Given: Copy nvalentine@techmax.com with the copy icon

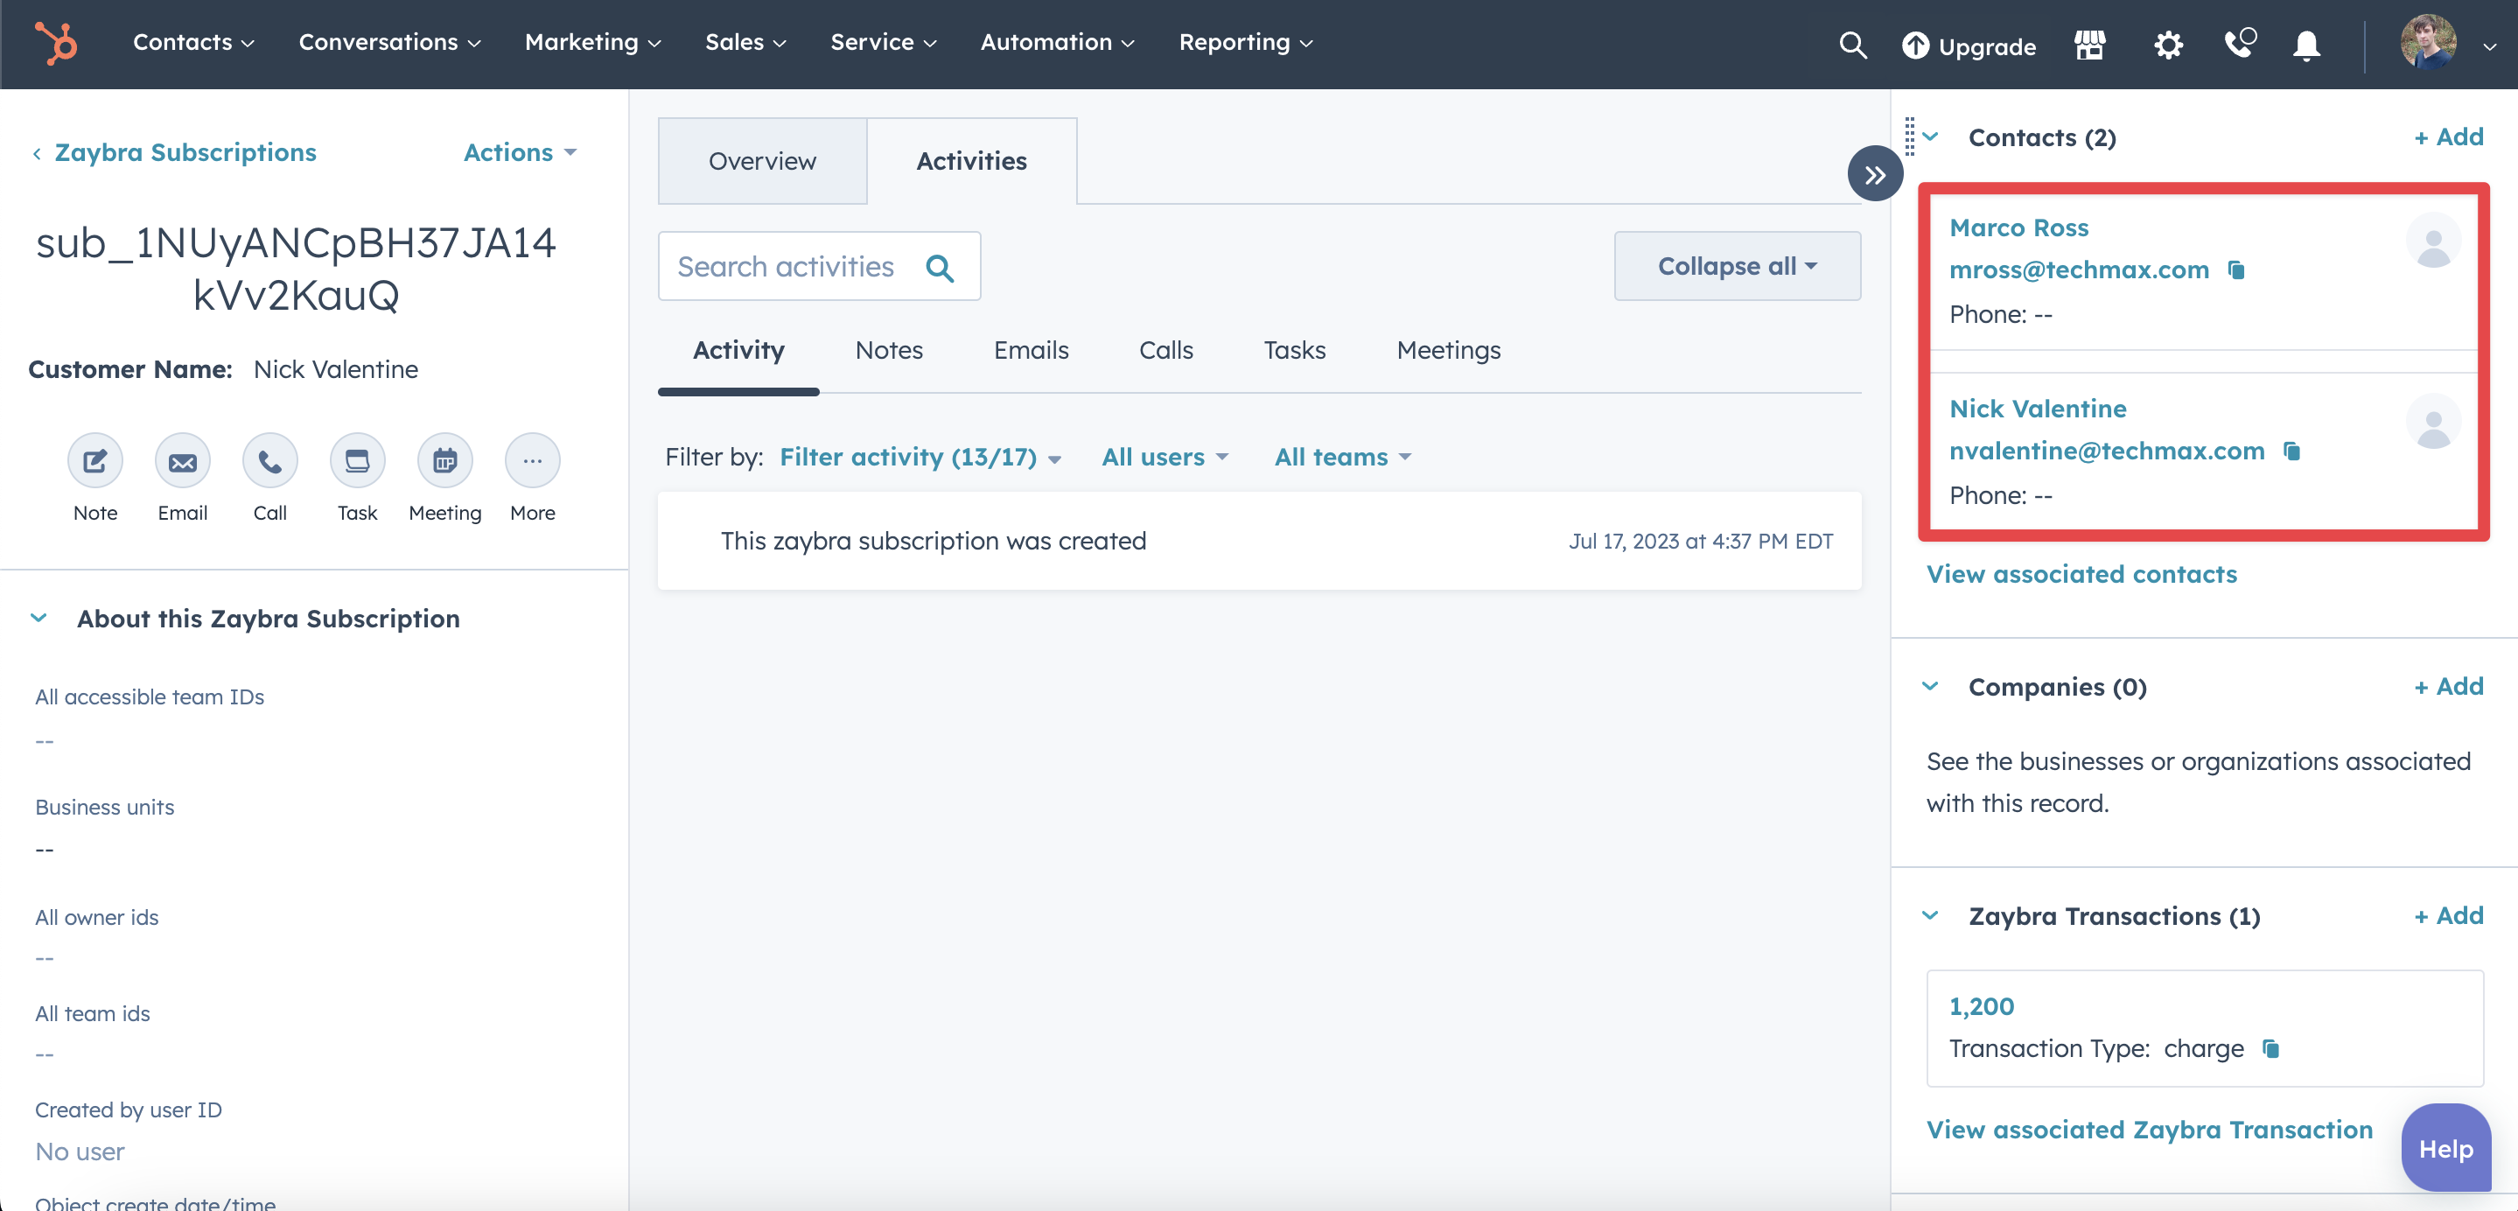Looking at the screenshot, I should [2292, 451].
